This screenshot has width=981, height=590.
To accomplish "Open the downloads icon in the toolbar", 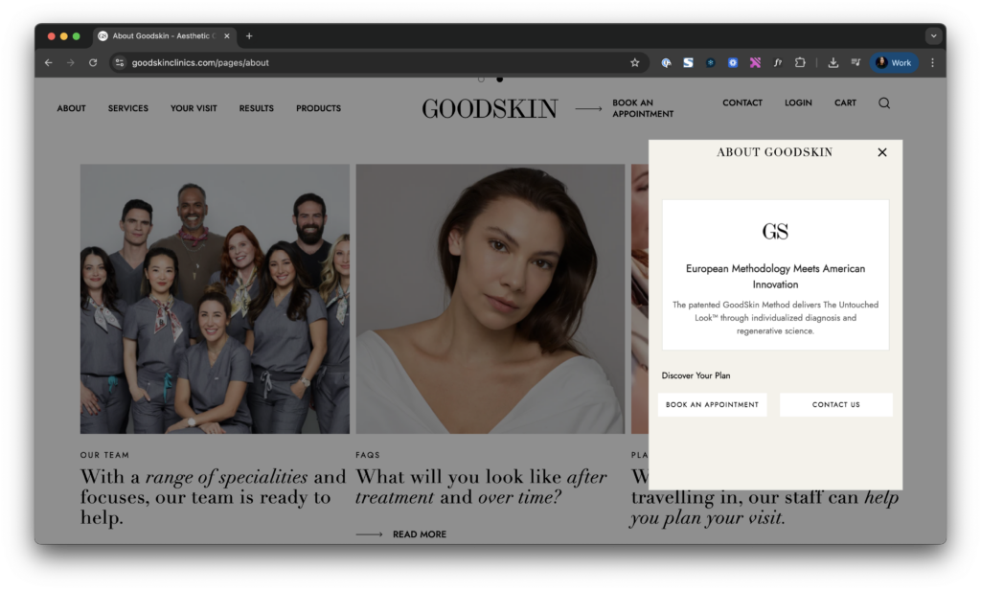I will [832, 61].
